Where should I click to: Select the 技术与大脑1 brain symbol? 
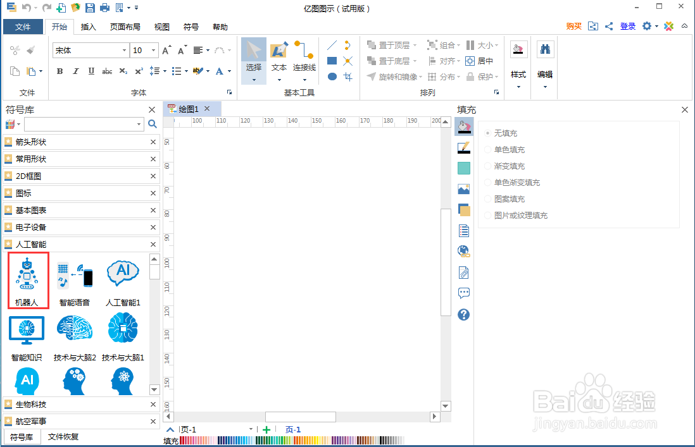[x=123, y=338]
